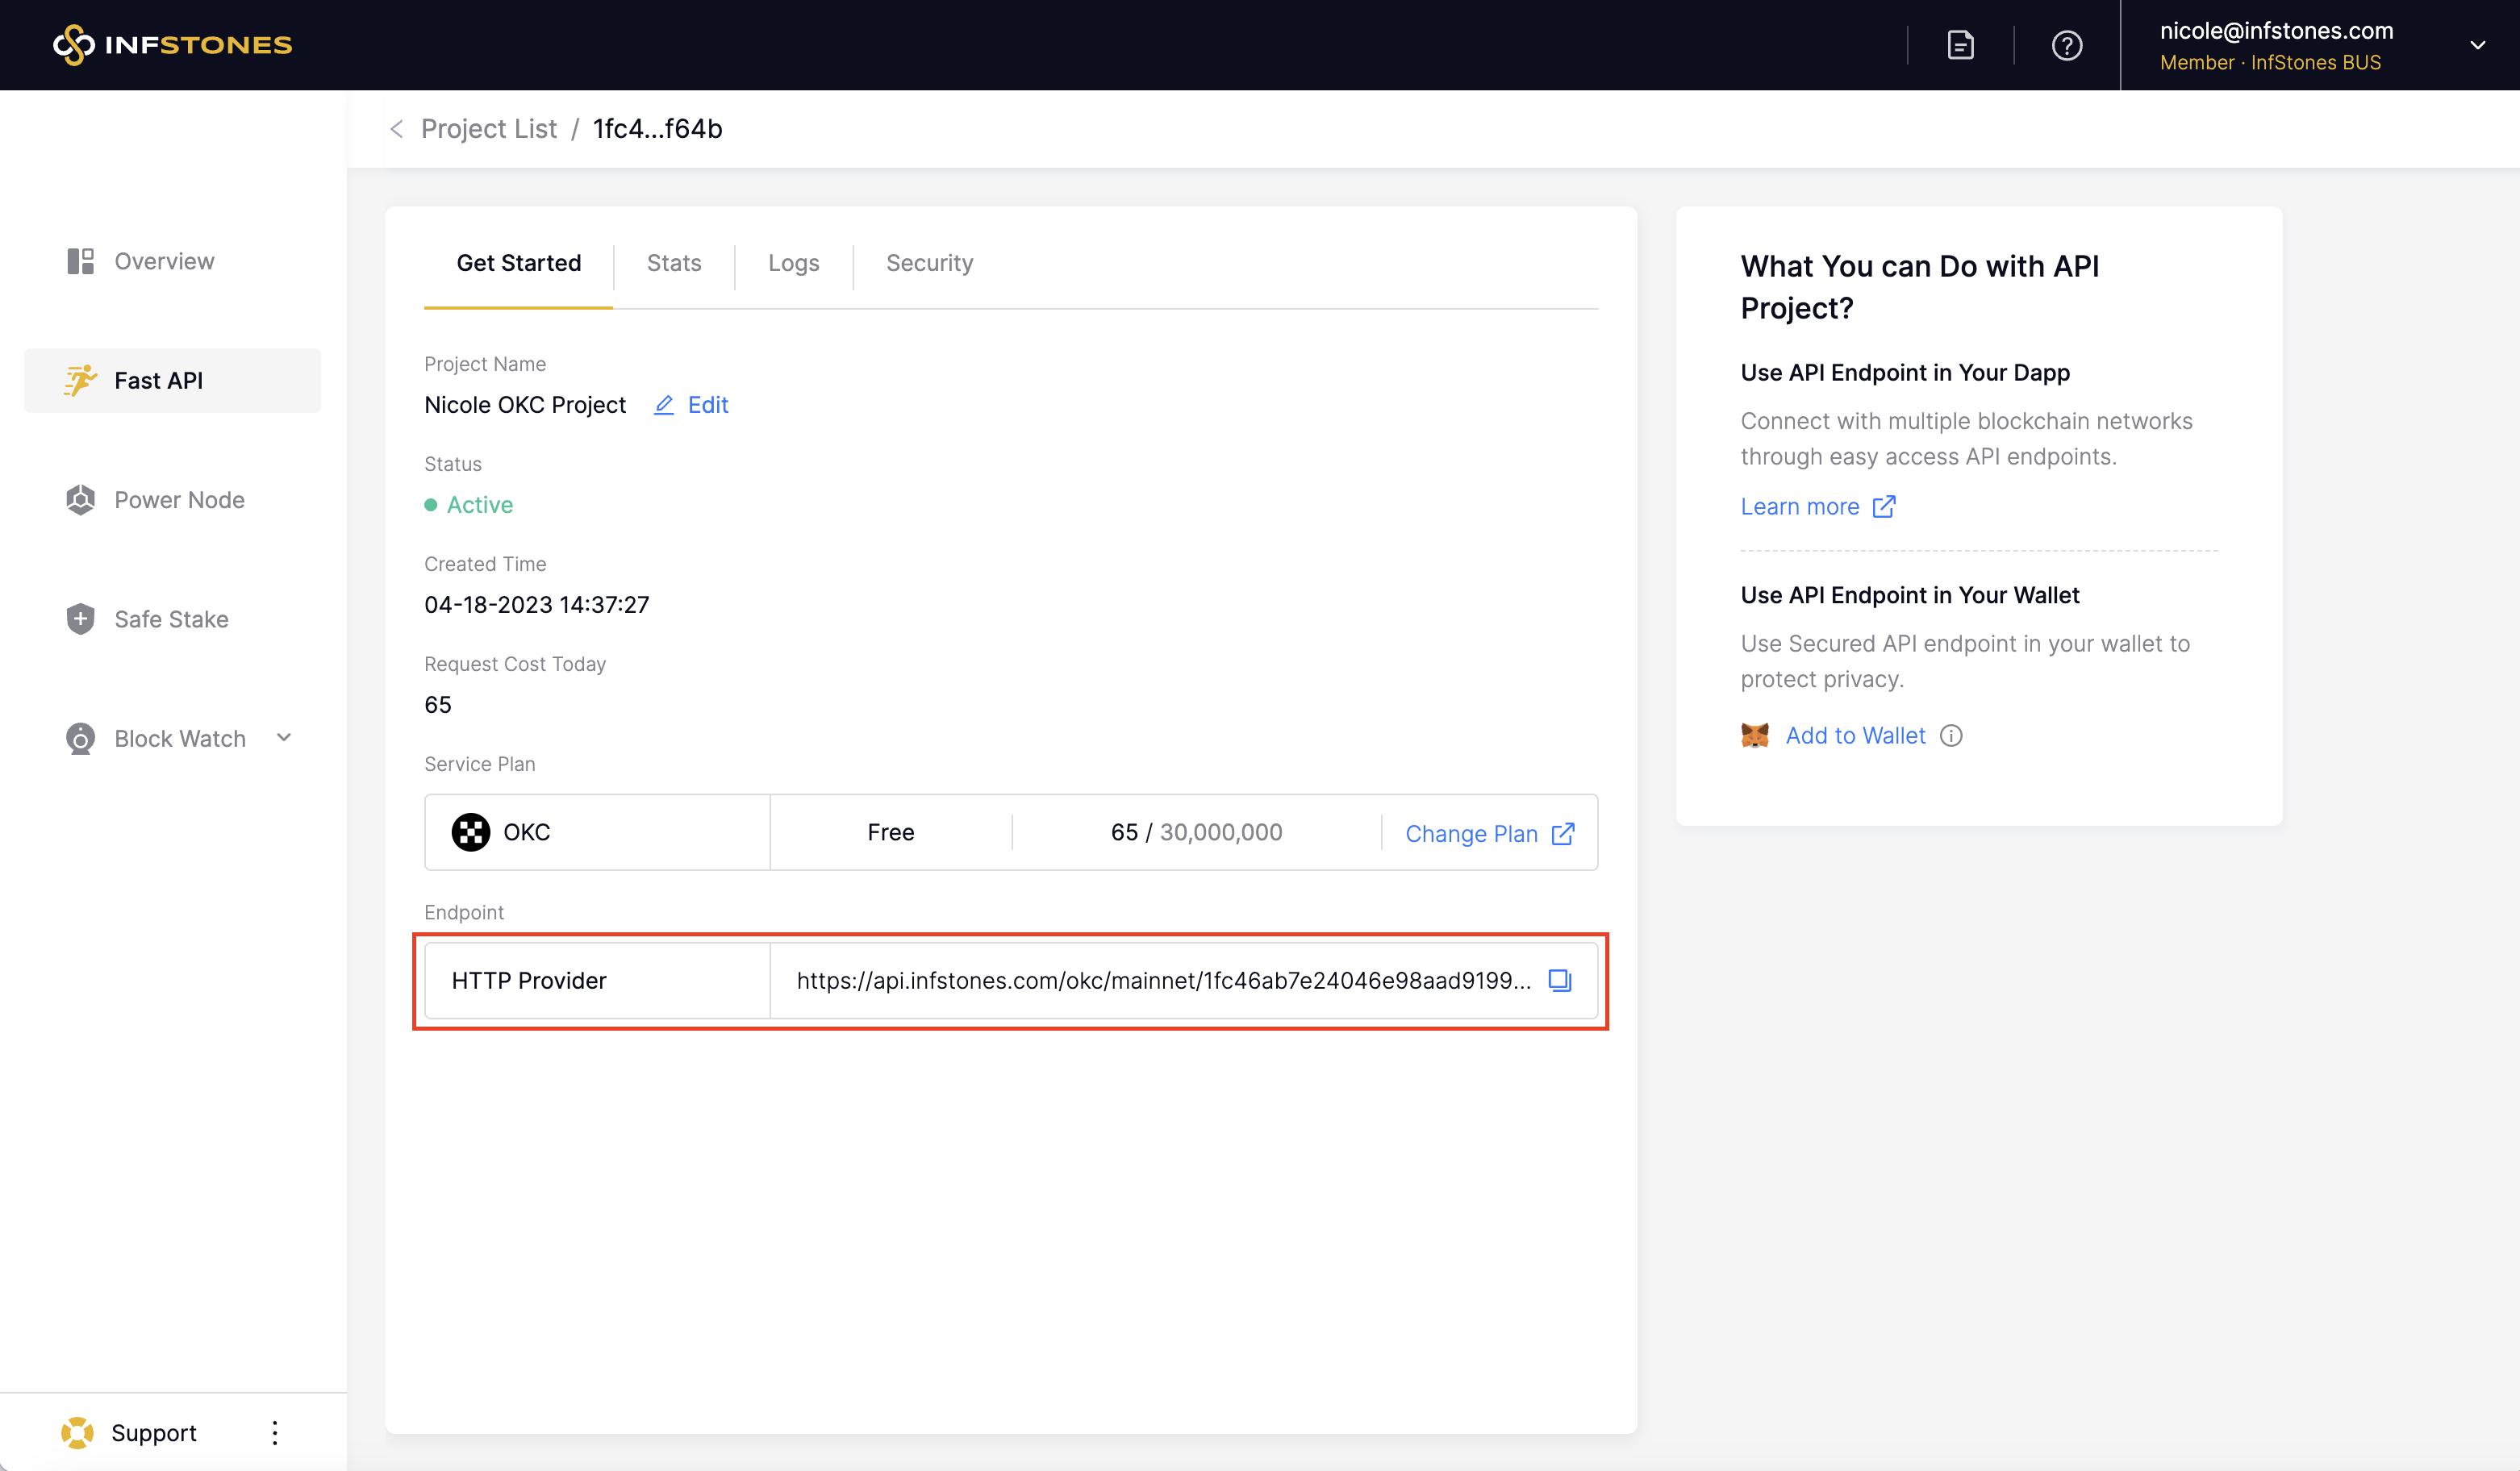Open the account dropdown for nicole@infstones.com
This screenshot has height=1471, width=2520.
[x=2476, y=45]
